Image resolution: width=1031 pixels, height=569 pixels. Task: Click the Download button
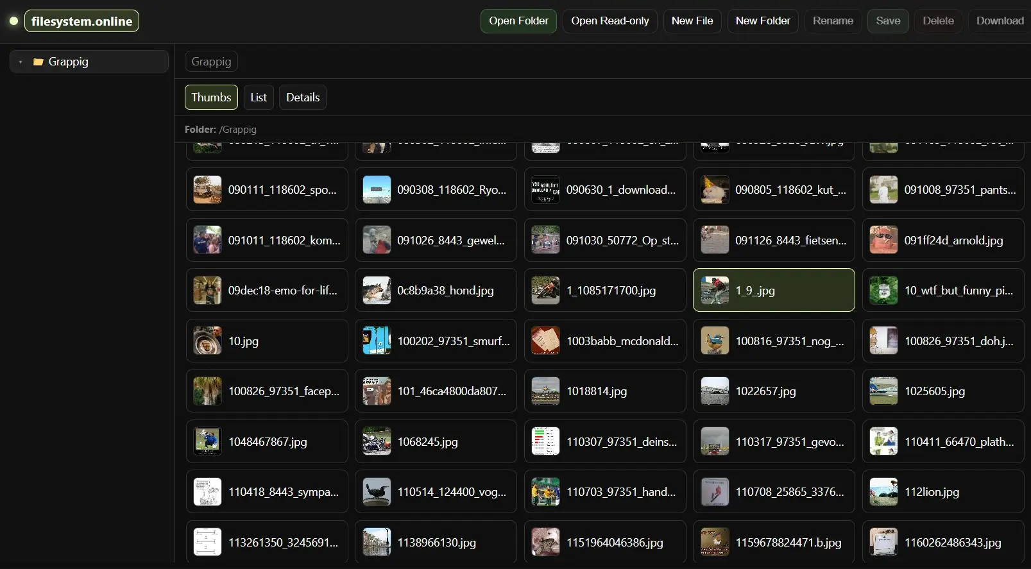point(1000,21)
